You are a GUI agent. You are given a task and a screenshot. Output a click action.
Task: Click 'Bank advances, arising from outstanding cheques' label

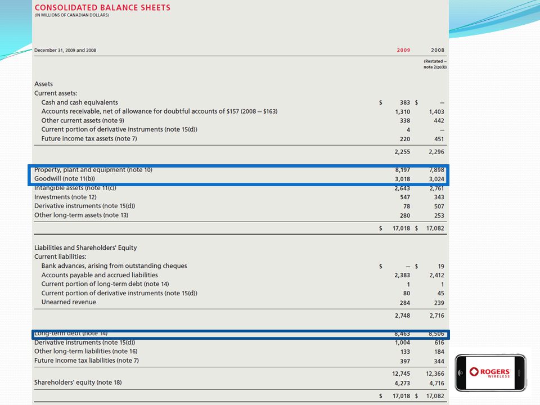coord(114,266)
